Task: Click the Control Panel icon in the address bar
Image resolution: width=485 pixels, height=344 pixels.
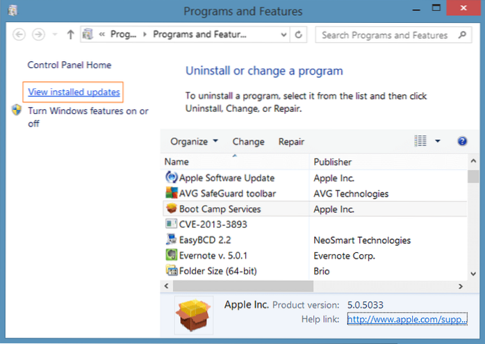Action: pos(88,34)
